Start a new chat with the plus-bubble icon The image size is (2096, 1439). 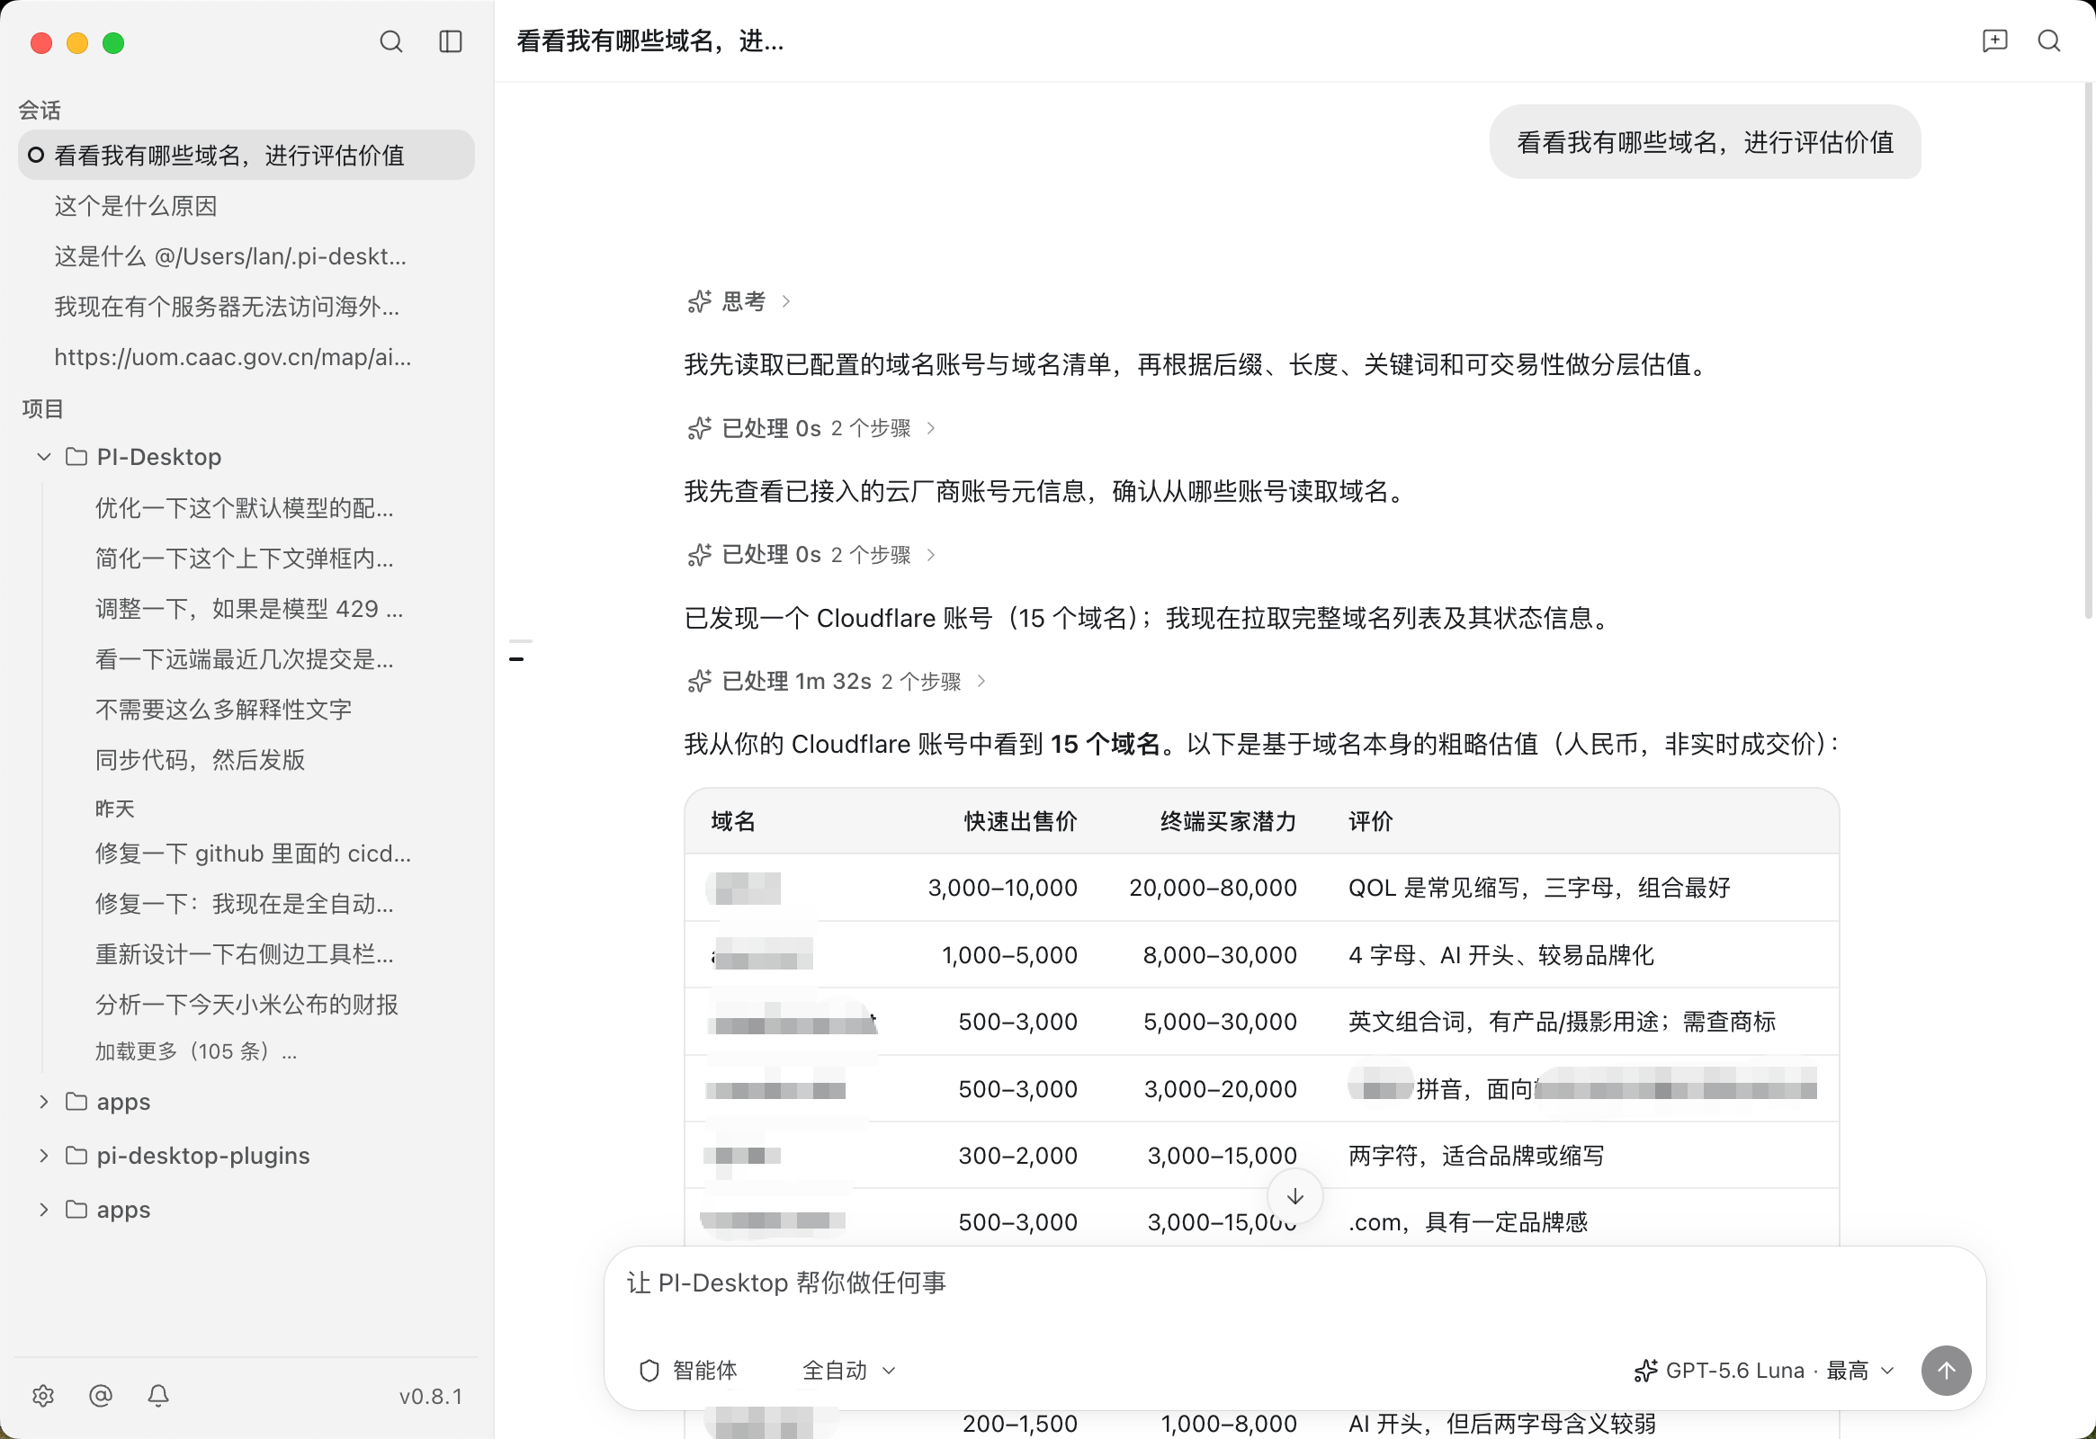click(1994, 40)
